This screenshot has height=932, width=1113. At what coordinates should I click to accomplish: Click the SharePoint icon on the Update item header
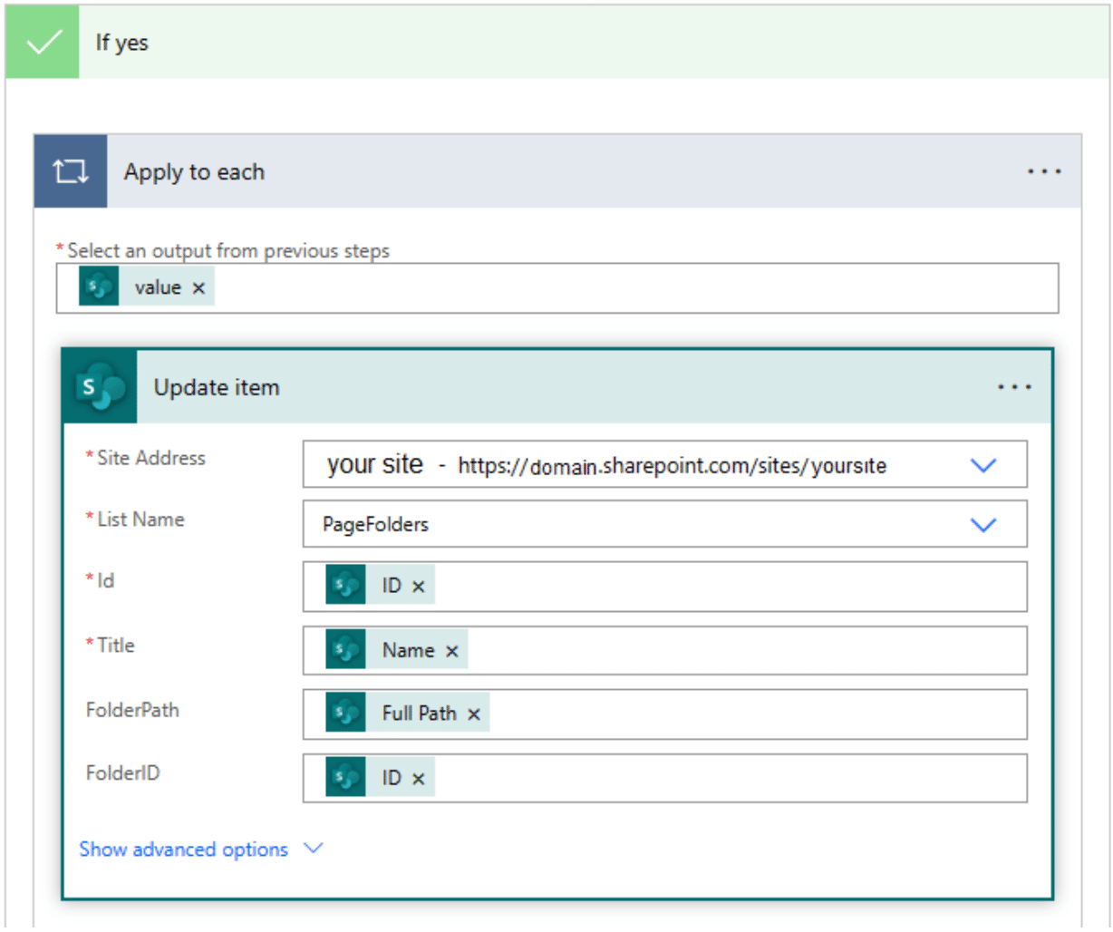[x=100, y=387]
